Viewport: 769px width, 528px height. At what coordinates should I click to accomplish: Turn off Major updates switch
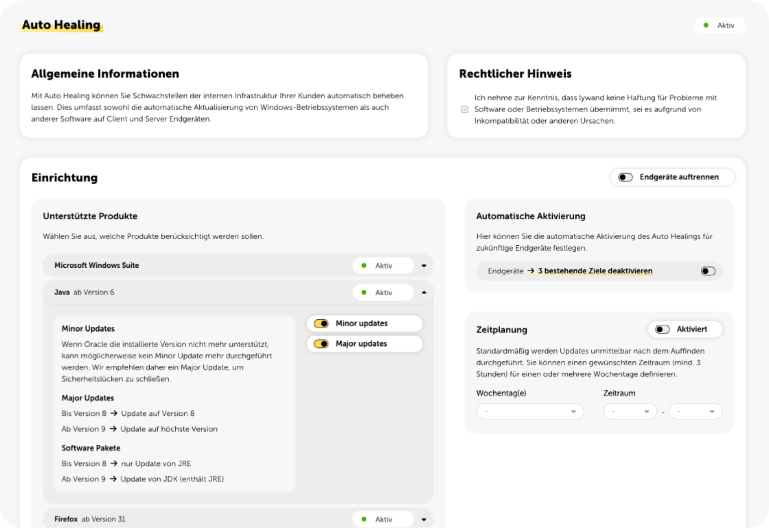[x=321, y=344]
